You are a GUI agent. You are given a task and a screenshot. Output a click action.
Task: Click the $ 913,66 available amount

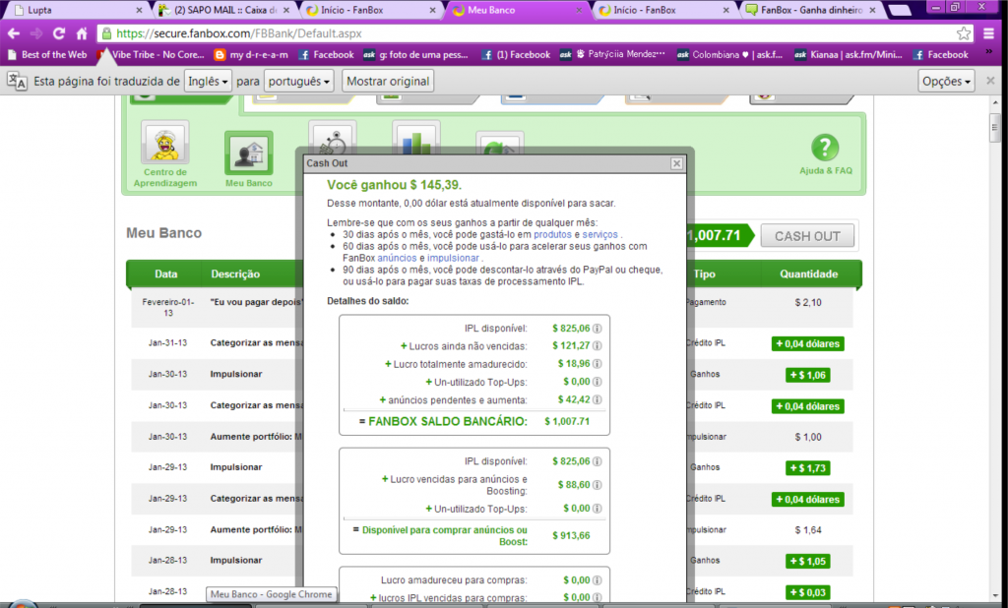click(571, 535)
